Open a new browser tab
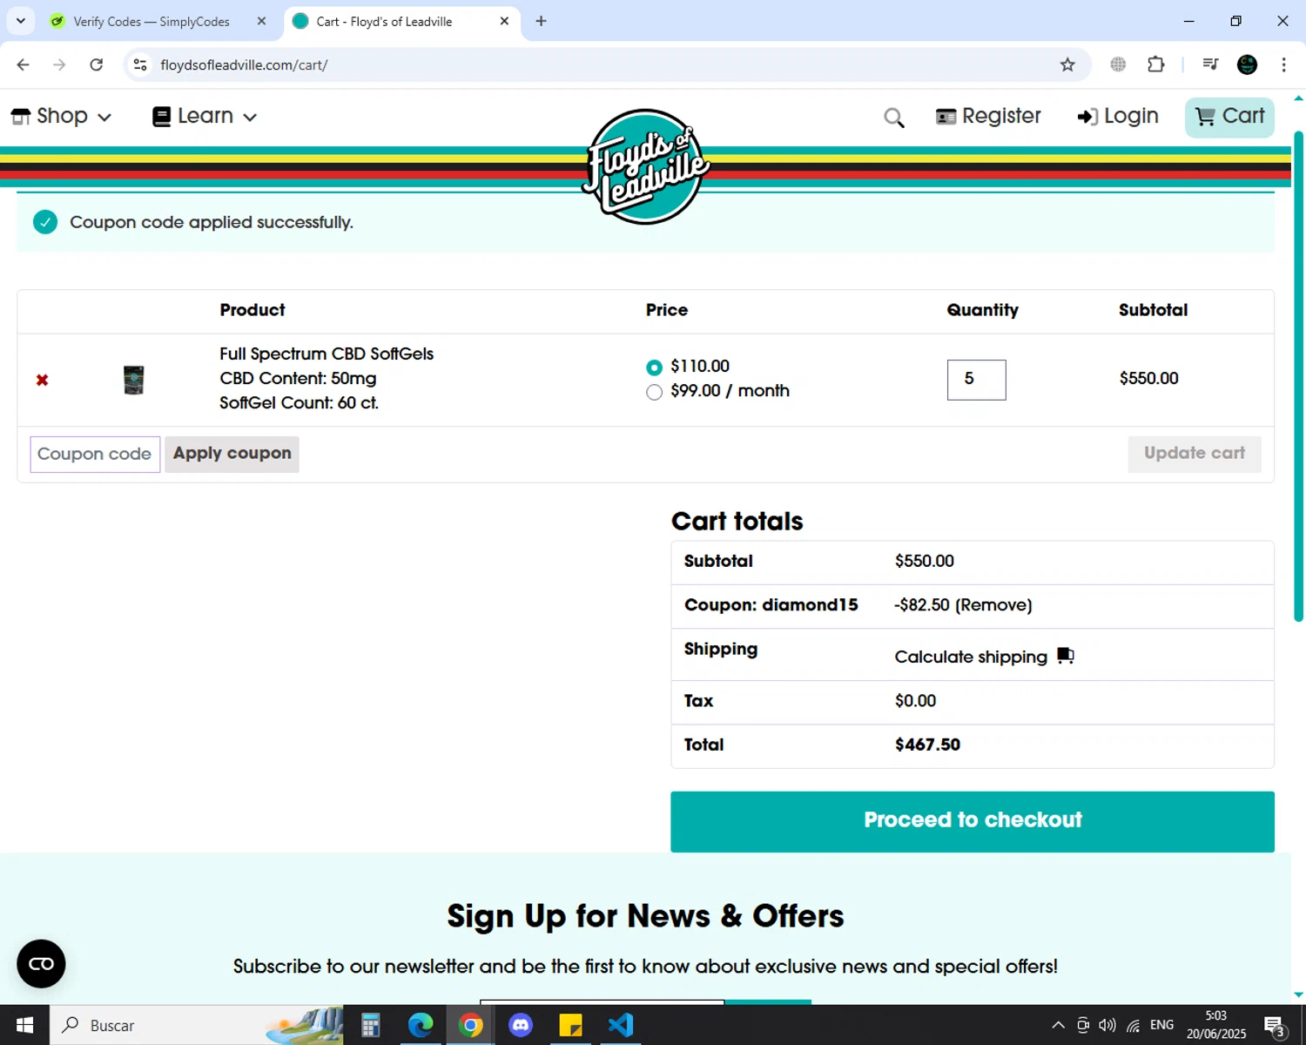The width and height of the screenshot is (1306, 1045). [x=541, y=21]
